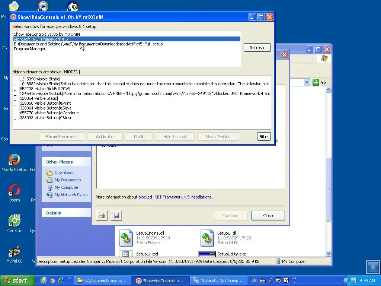
Task: Select the 328064 Button &Save element row
Action: click(x=142, y=108)
